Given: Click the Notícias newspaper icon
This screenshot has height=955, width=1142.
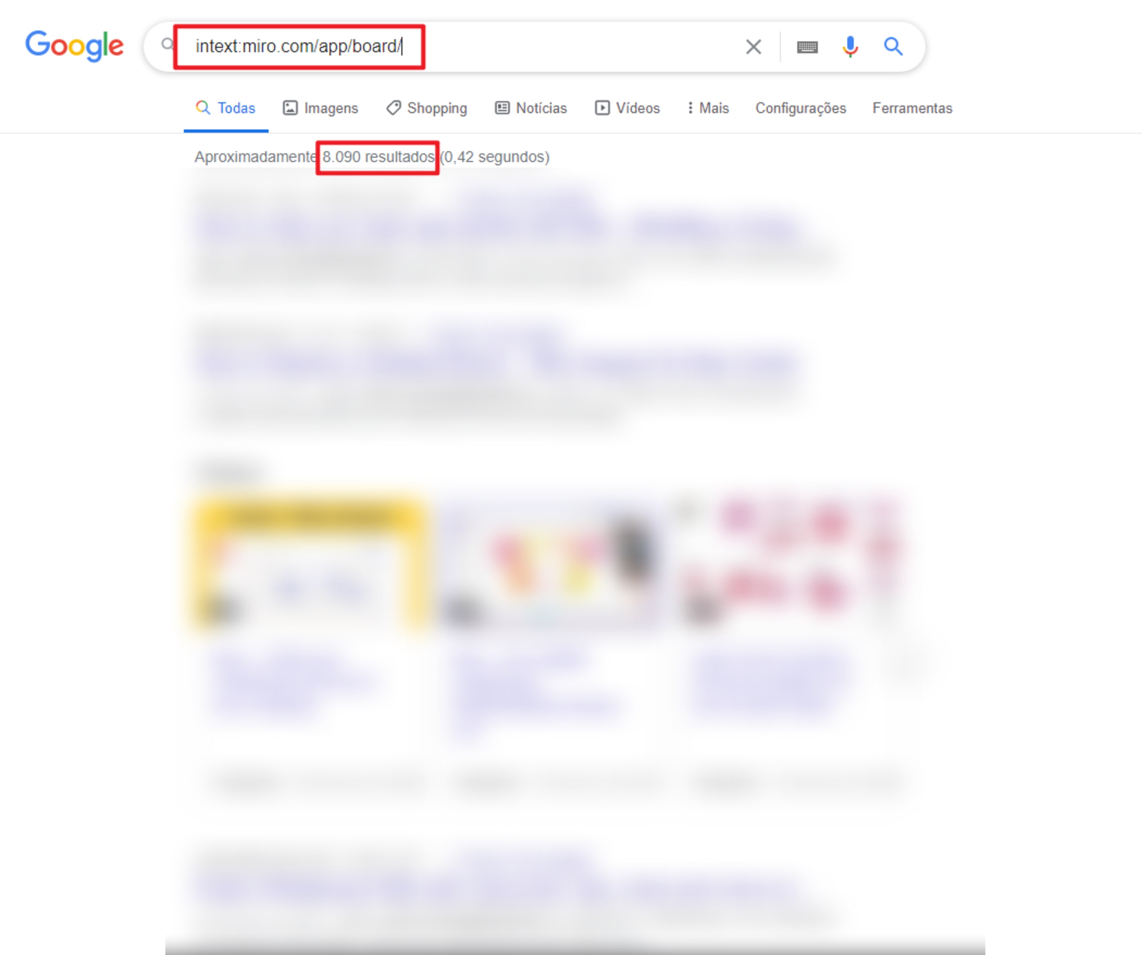Looking at the screenshot, I should (502, 108).
